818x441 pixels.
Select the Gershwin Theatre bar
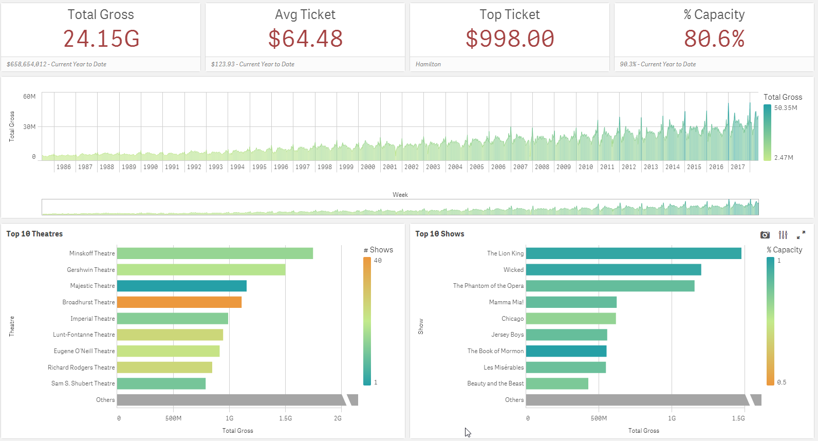(x=201, y=270)
